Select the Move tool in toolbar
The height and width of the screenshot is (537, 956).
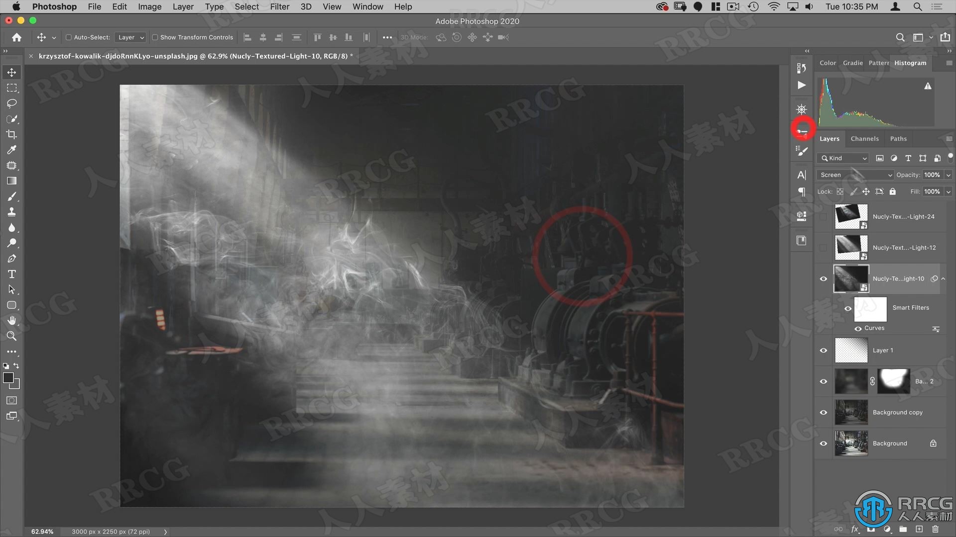(x=11, y=72)
